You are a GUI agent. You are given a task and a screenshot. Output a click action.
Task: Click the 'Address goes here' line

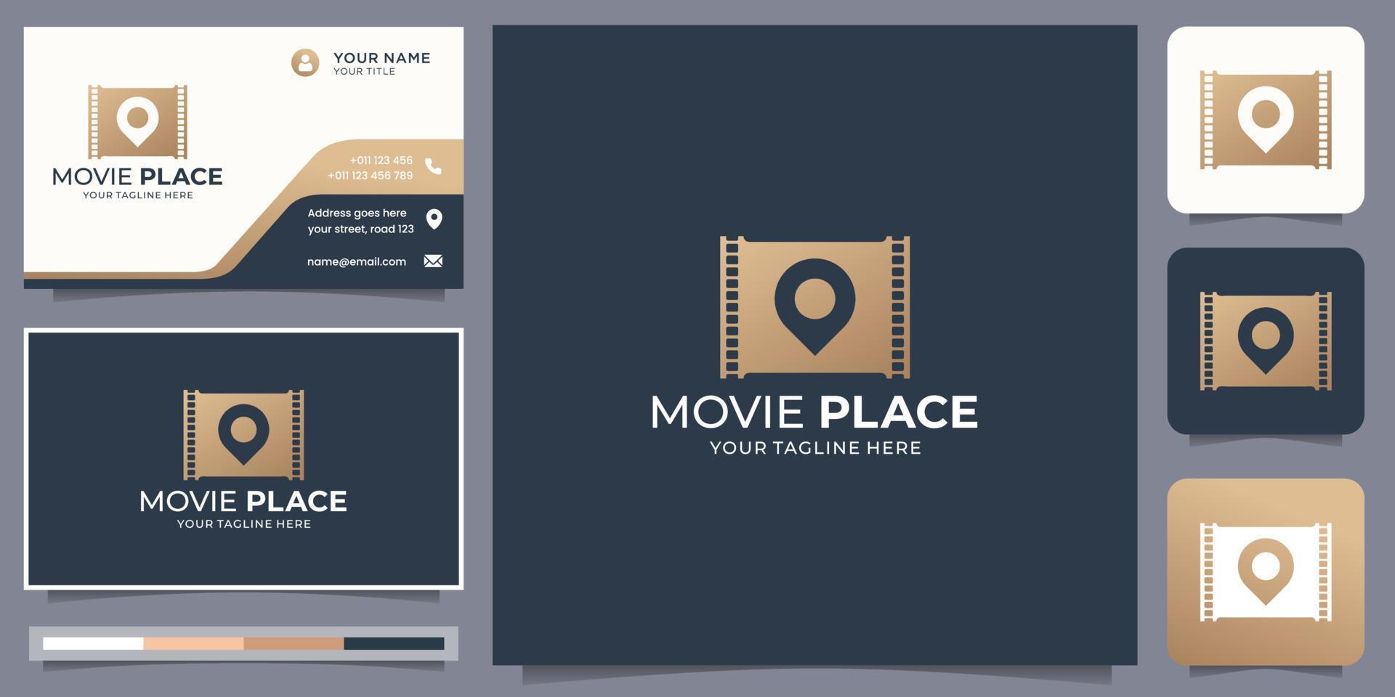[357, 213]
